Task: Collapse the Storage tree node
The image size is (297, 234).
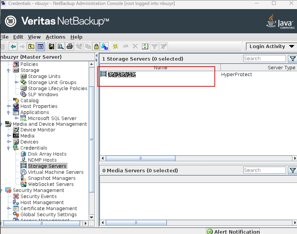Action: coord(8,70)
